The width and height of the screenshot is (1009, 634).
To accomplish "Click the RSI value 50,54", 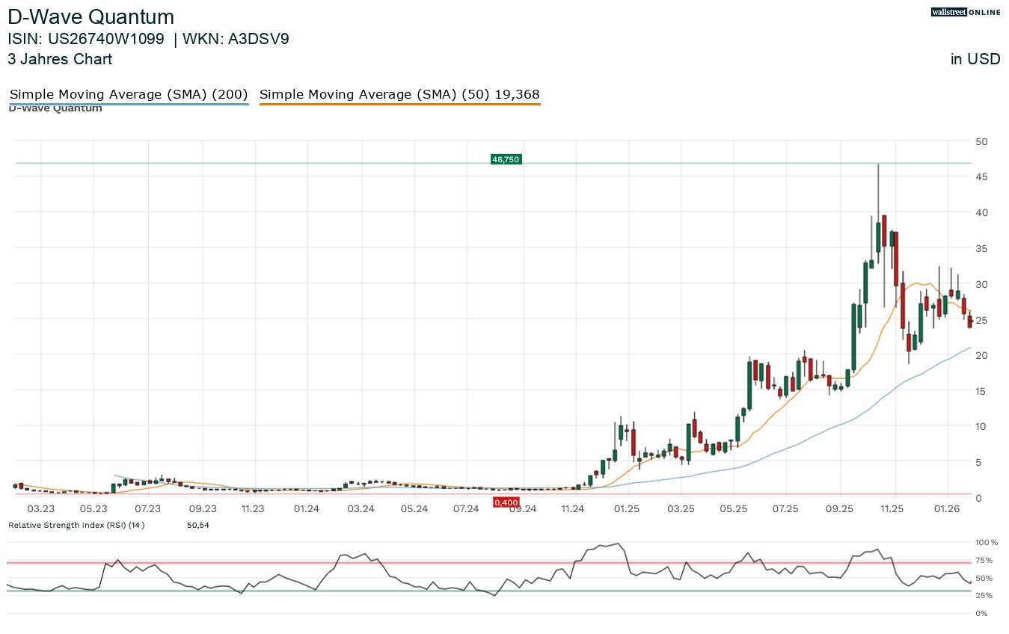I will tap(198, 525).
